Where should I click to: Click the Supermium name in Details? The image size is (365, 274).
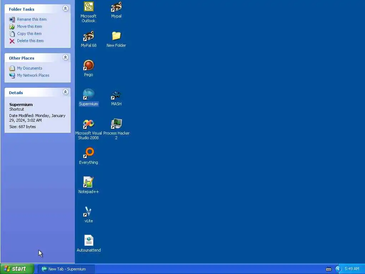pyautogui.click(x=21, y=105)
